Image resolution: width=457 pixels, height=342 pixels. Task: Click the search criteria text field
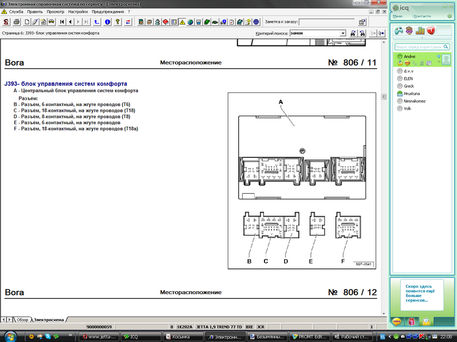315,34
